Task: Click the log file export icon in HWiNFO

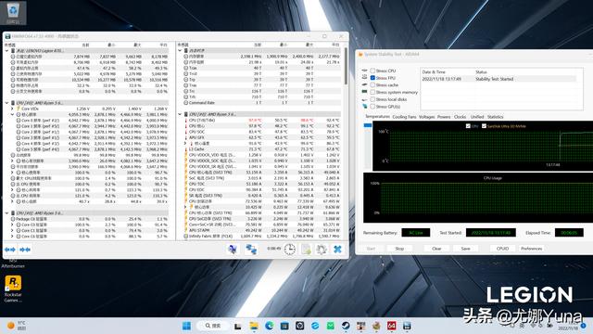Action: [306, 250]
